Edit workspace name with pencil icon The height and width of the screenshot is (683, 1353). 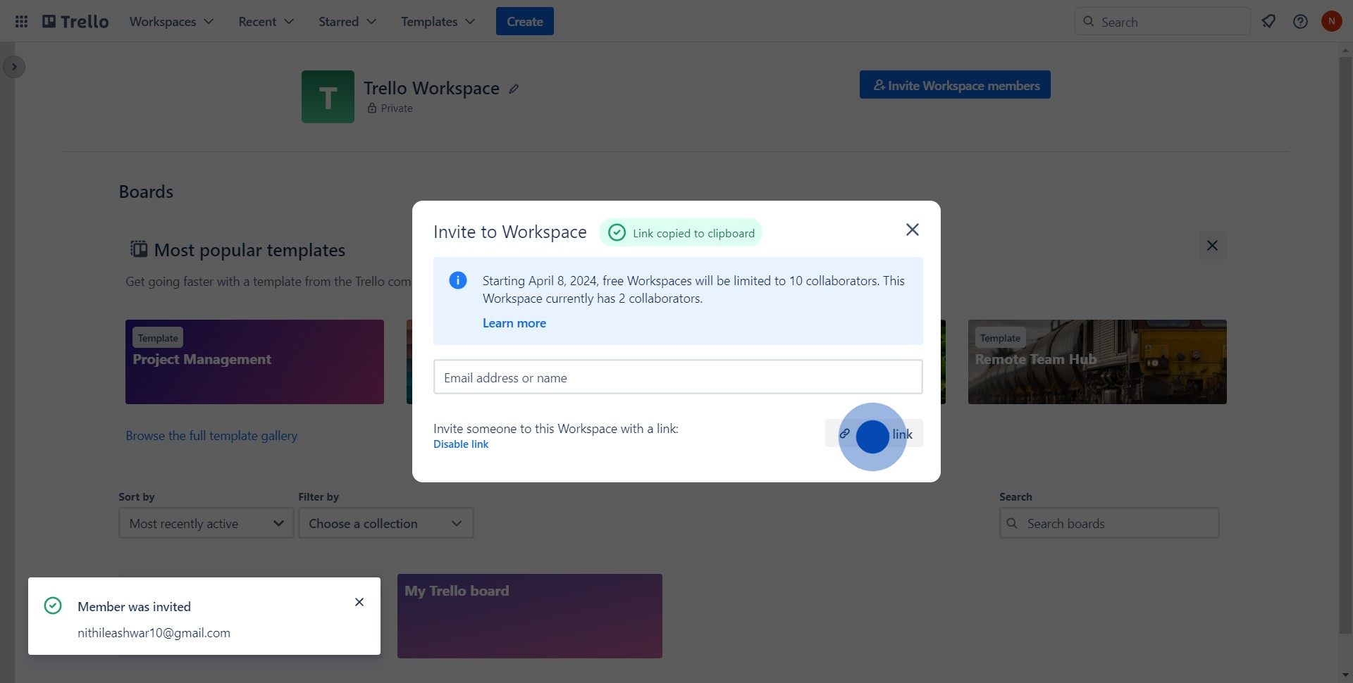coord(514,89)
